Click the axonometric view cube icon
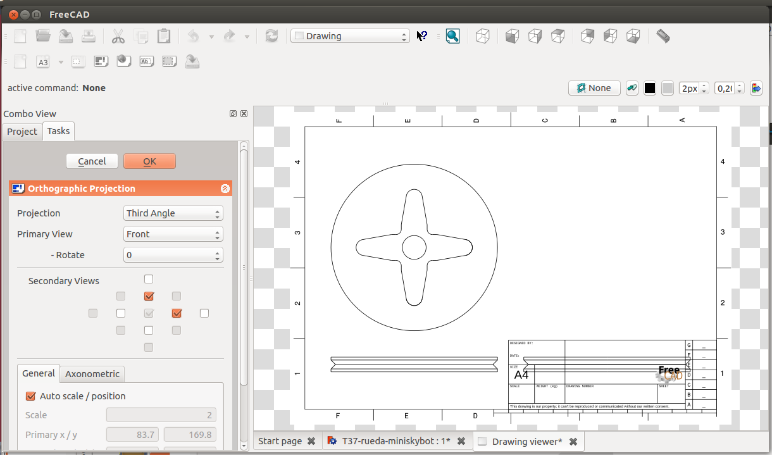772x455 pixels. point(483,36)
